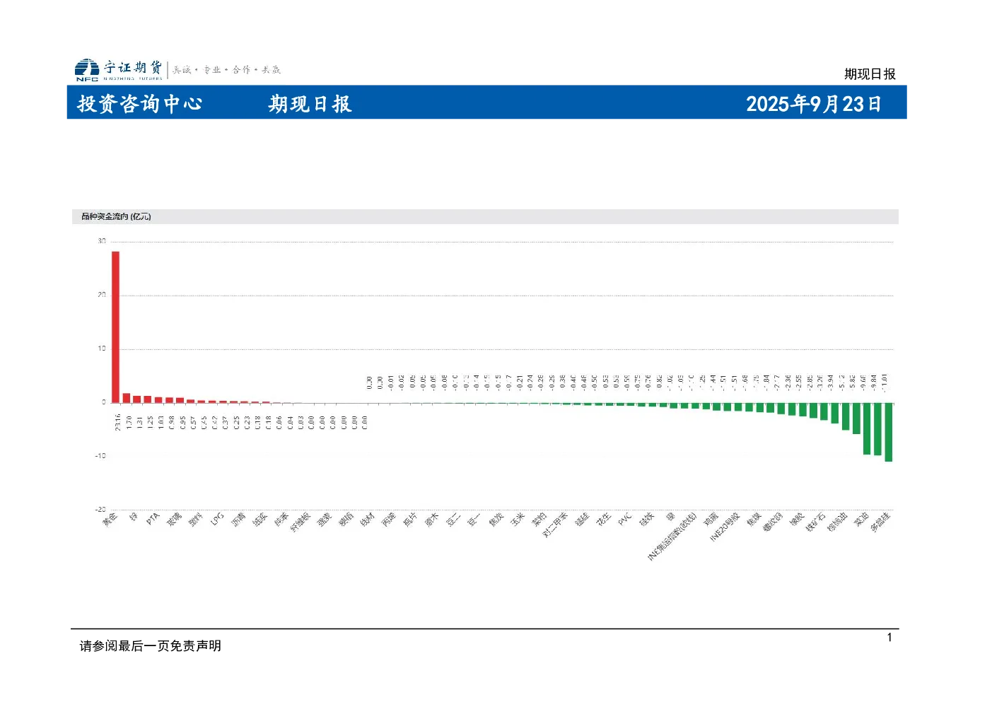Click the 期现日报 label above the banner

coord(870,74)
